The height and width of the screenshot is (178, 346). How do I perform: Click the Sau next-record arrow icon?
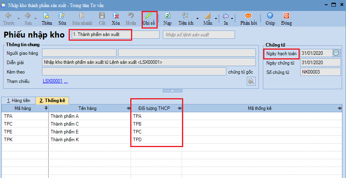click(x=28, y=16)
